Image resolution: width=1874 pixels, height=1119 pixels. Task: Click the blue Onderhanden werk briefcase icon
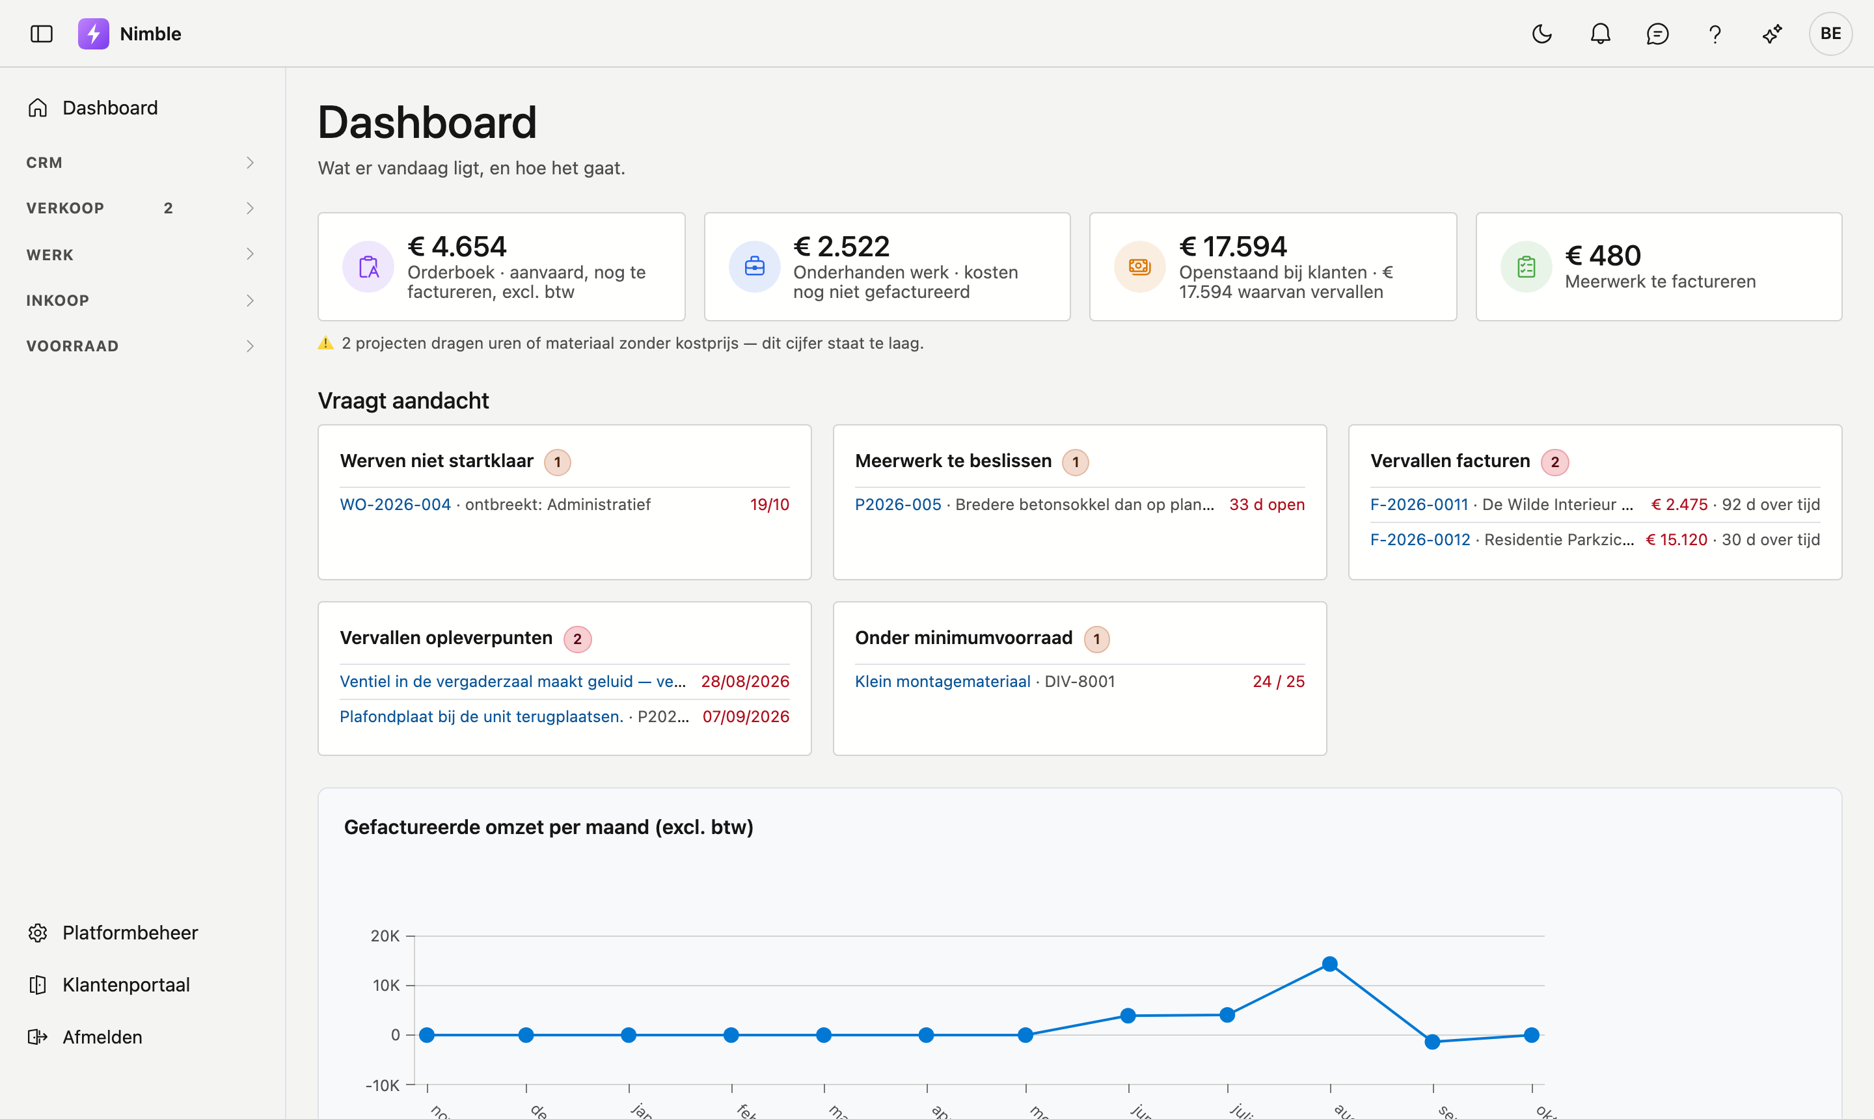coord(754,267)
